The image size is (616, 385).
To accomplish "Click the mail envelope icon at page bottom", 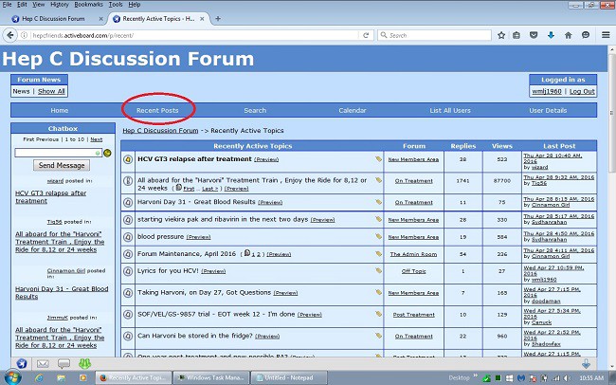I will click(x=42, y=363).
